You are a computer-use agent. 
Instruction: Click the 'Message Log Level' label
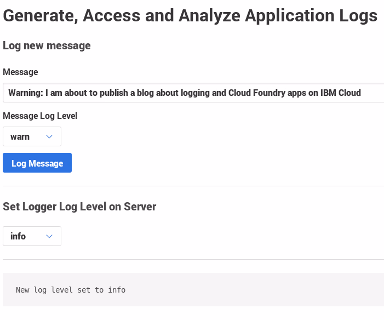click(x=40, y=116)
